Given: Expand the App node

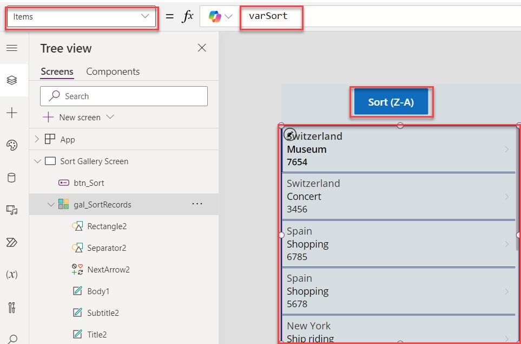Looking at the screenshot, I should click(x=37, y=139).
